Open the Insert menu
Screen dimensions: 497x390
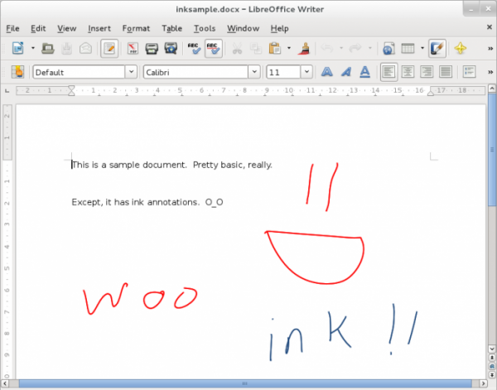(99, 28)
